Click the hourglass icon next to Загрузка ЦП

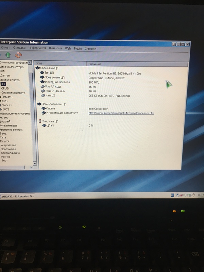[40, 121]
